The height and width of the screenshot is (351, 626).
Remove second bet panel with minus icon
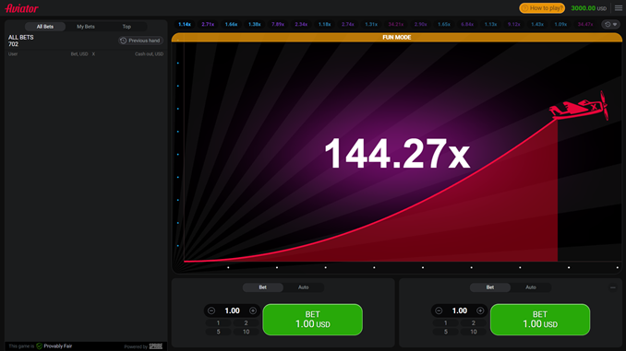pyautogui.click(x=613, y=287)
